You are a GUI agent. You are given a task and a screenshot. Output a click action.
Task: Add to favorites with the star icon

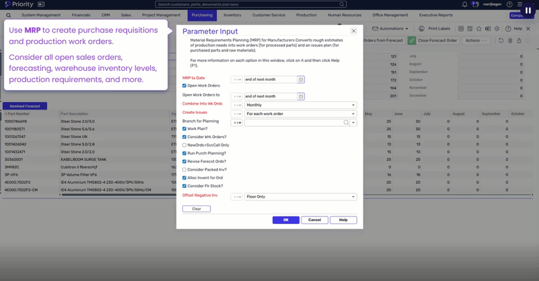coord(479,28)
